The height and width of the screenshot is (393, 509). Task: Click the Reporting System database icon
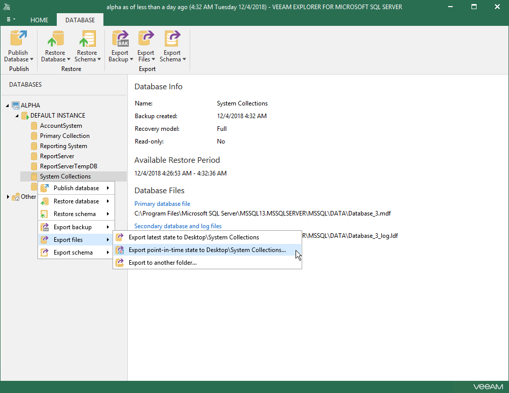click(x=34, y=146)
